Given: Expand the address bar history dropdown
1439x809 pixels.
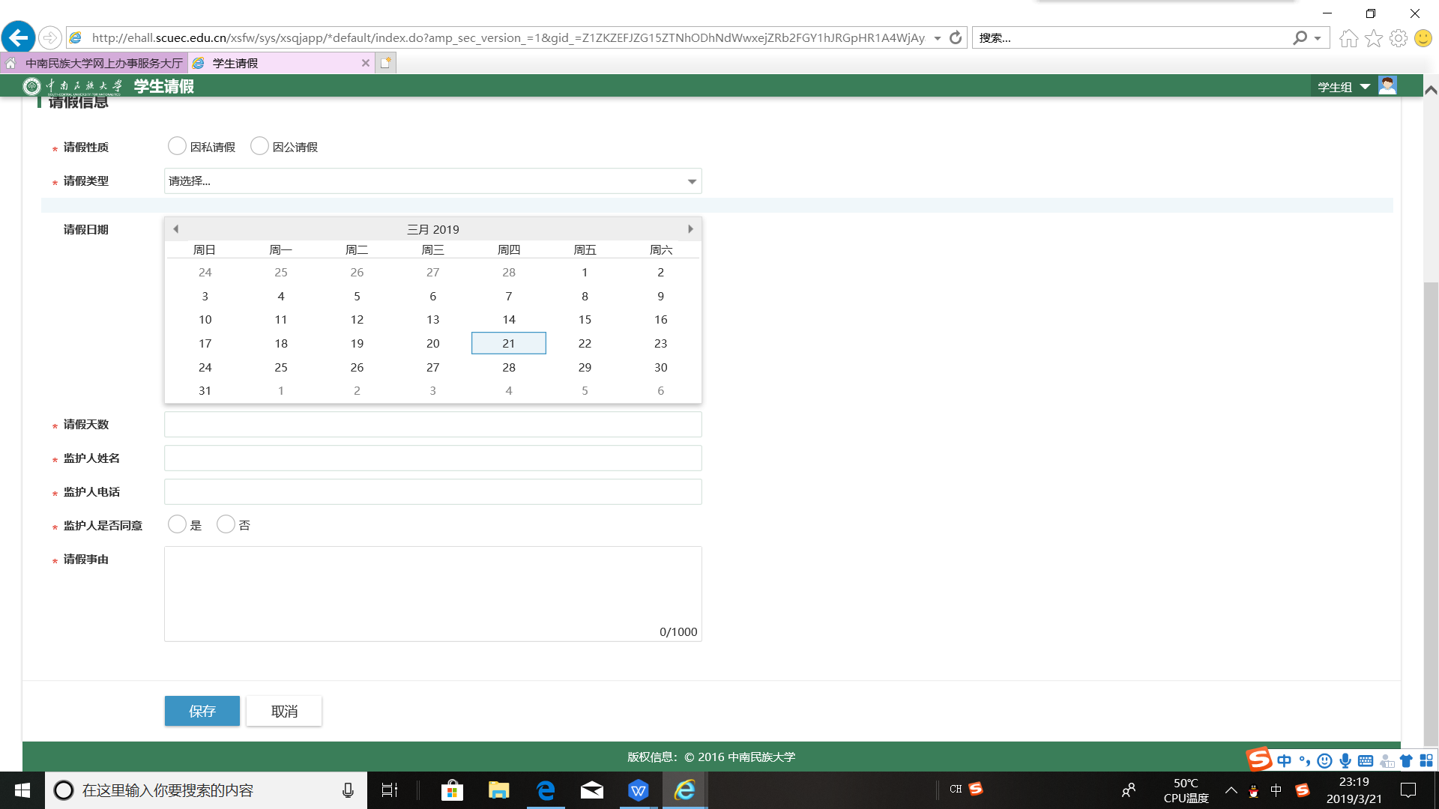Looking at the screenshot, I should point(937,38).
